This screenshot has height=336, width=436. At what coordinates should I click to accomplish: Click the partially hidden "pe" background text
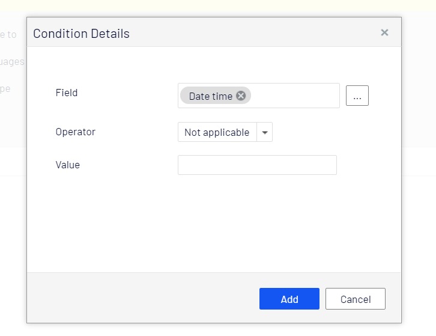pyautogui.click(x=5, y=88)
